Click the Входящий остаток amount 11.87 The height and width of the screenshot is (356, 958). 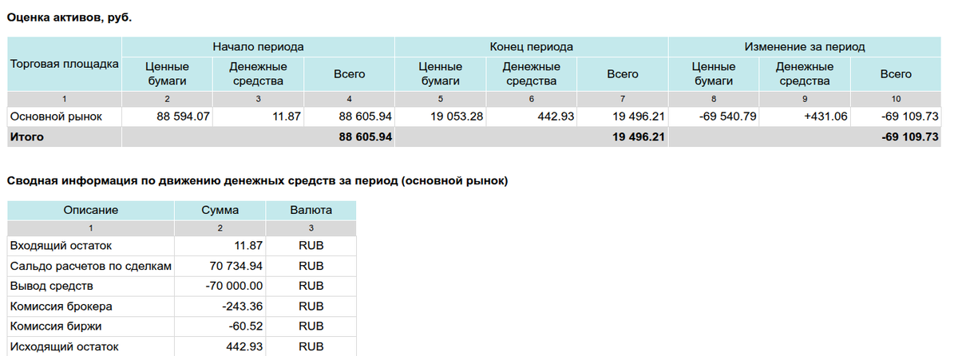pyautogui.click(x=247, y=246)
